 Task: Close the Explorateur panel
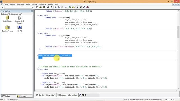point(32,11)
